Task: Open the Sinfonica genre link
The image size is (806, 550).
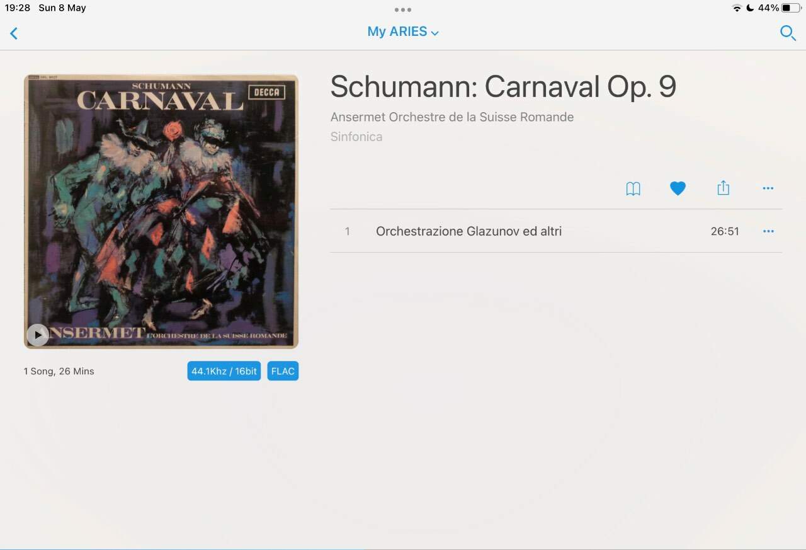Action: pyautogui.click(x=356, y=137)
